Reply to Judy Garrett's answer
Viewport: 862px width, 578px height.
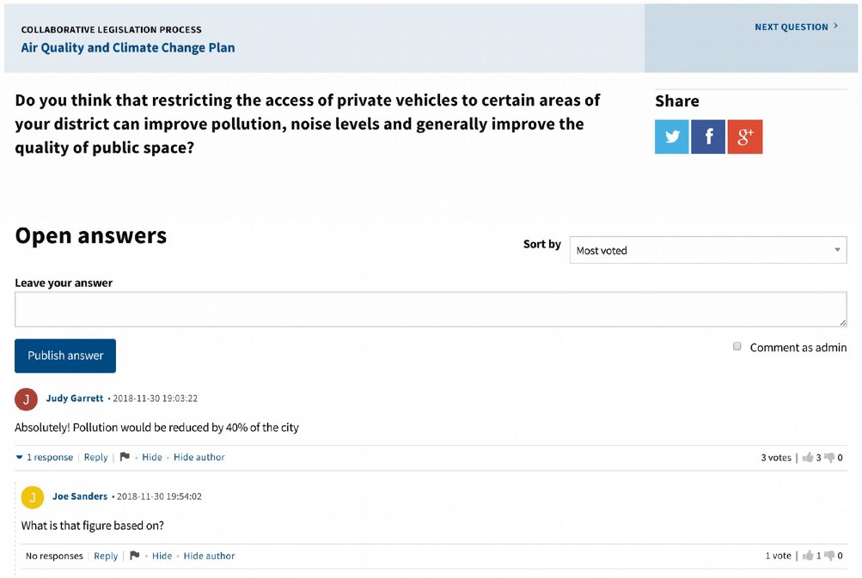coord(95,457)
